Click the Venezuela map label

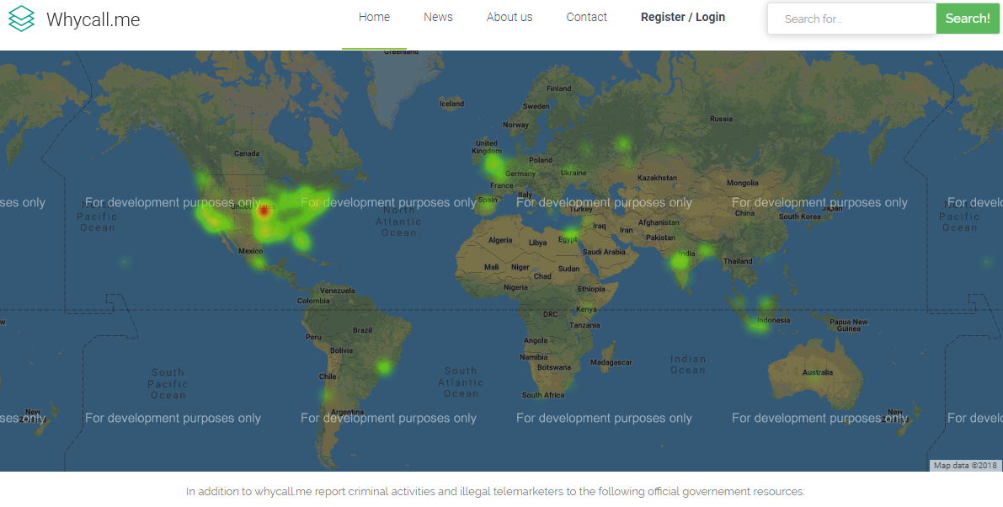point(337,291)
